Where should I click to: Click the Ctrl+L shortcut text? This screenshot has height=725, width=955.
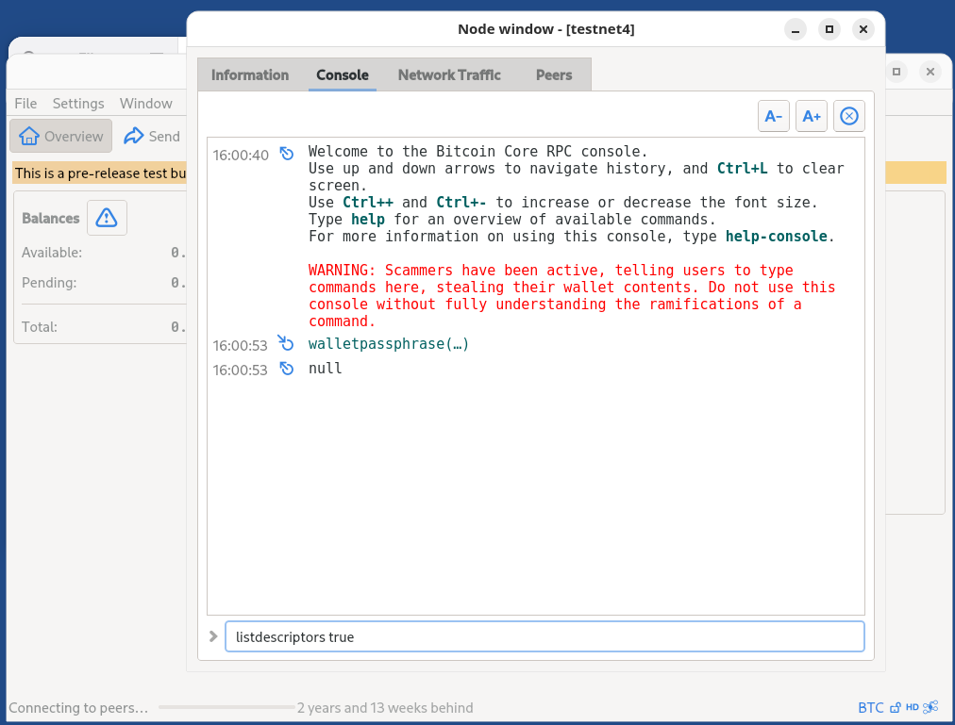tap(742, 168)
